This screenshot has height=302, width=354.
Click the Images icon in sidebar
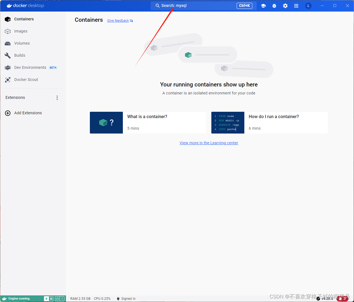[x=8, y=31]
